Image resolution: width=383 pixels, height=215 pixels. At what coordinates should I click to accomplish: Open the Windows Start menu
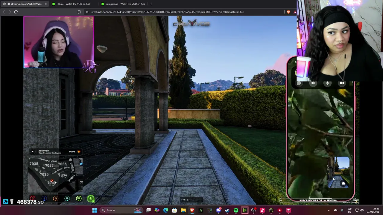click(x=95, y=210)
